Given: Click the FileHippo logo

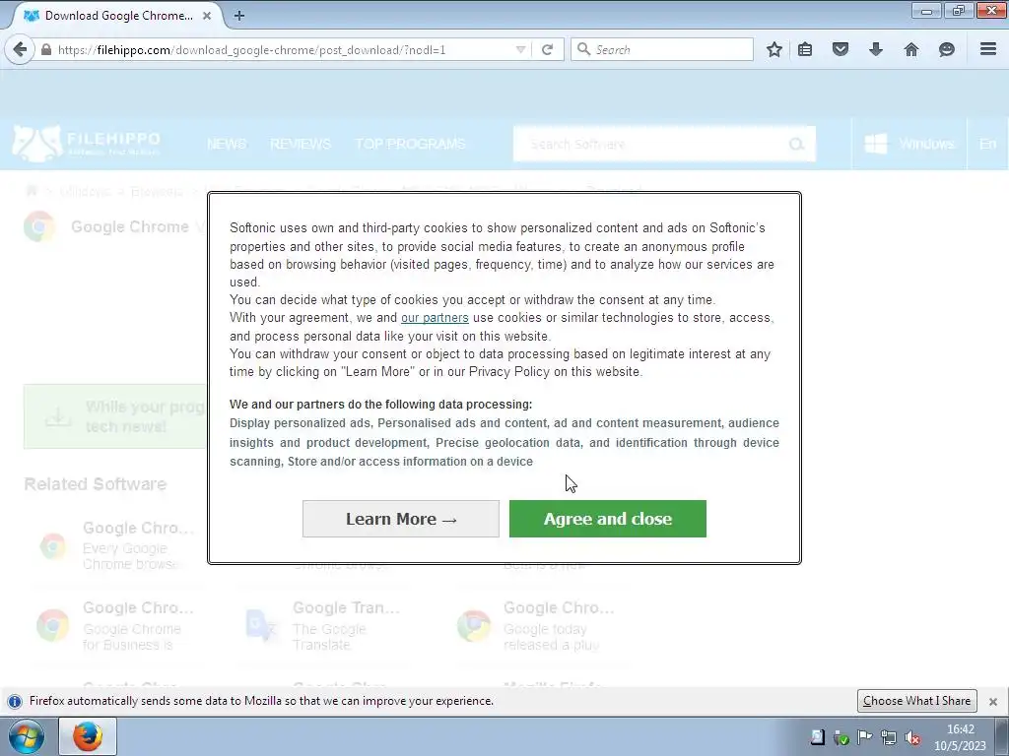Looking at the screenshot, I should tap(87, 144).
